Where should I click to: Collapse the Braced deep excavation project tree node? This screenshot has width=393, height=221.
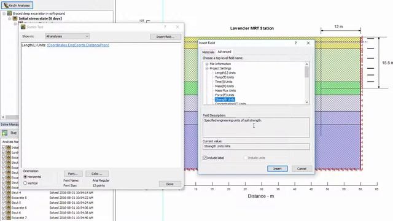(x=4, y=14)
